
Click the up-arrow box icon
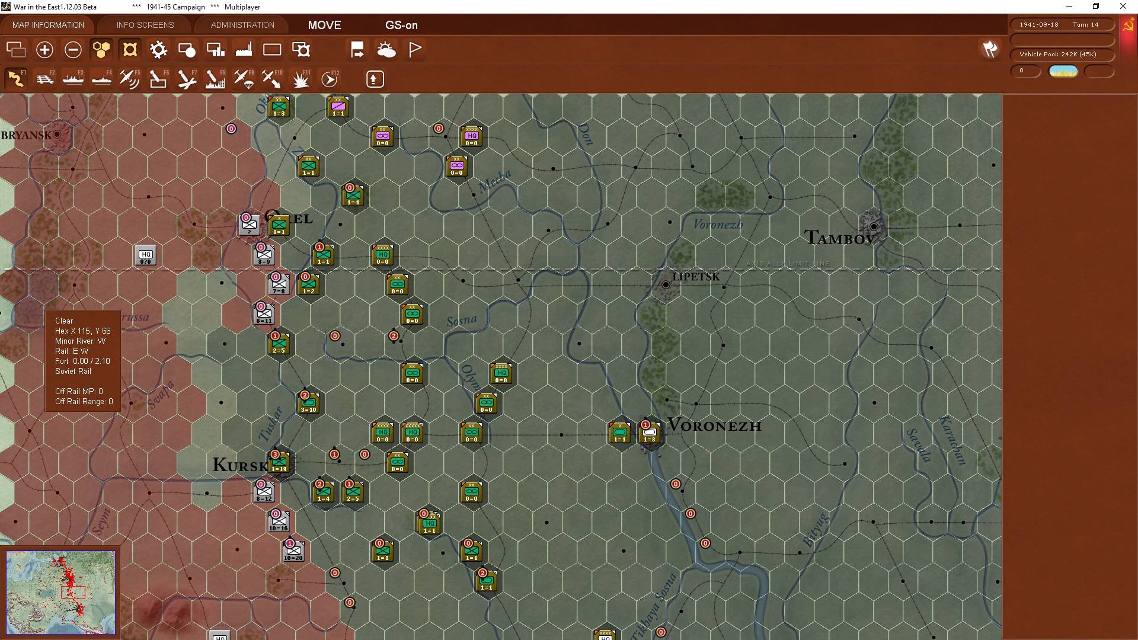375,79
